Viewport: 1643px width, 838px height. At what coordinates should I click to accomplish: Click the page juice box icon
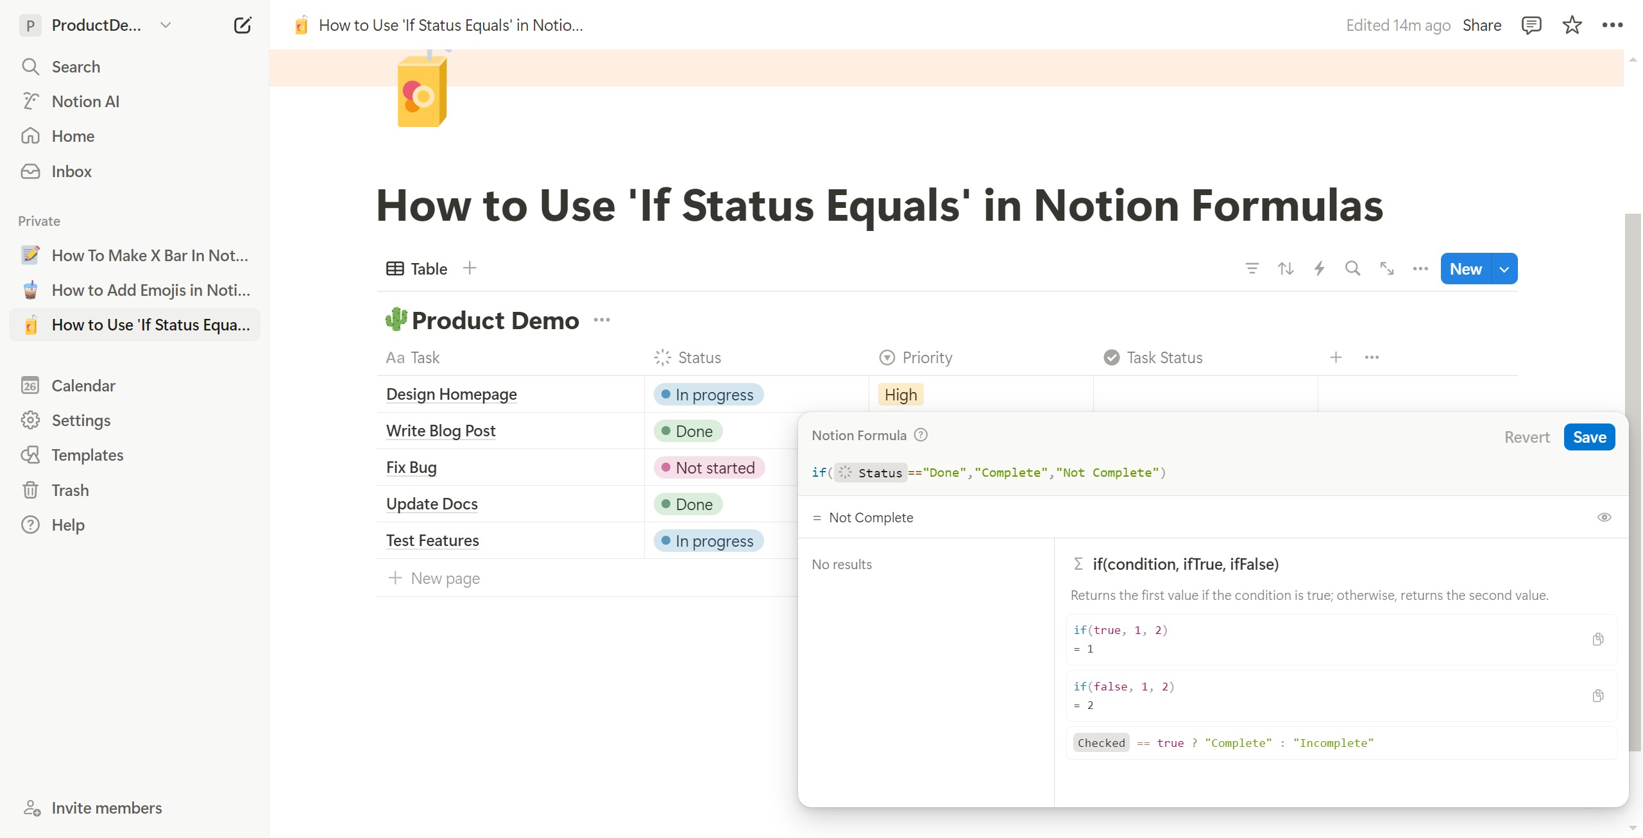coord(422,89)
